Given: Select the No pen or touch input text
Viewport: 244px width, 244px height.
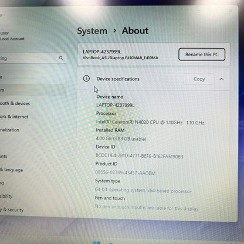Looking at the screenshot, I should [x=147, y=208].
